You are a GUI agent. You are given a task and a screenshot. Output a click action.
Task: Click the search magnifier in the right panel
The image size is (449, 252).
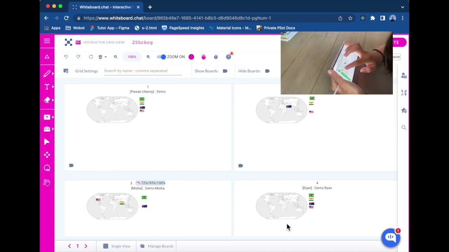point(404,128)
